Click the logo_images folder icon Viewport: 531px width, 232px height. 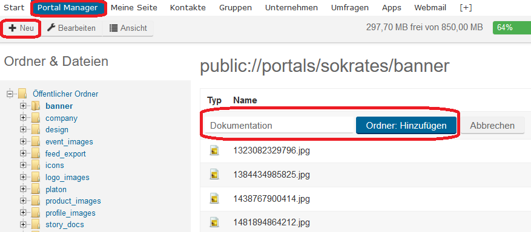point(36,177)
